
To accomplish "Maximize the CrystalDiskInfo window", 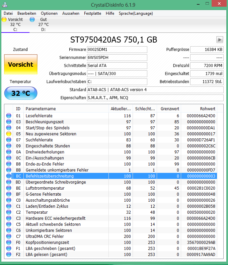I will point(207,4).
